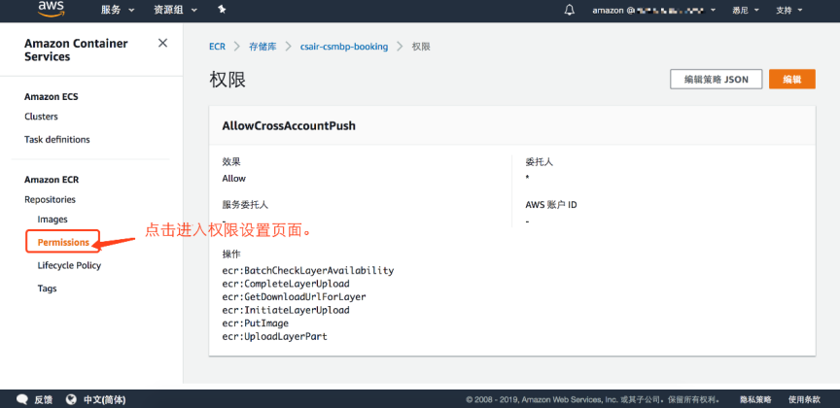This screenshot has height=408, width=840.
Task: Click csair-csmbp-booking breadcrumb link
Action: pyautogui.click(x=344, y=47)
